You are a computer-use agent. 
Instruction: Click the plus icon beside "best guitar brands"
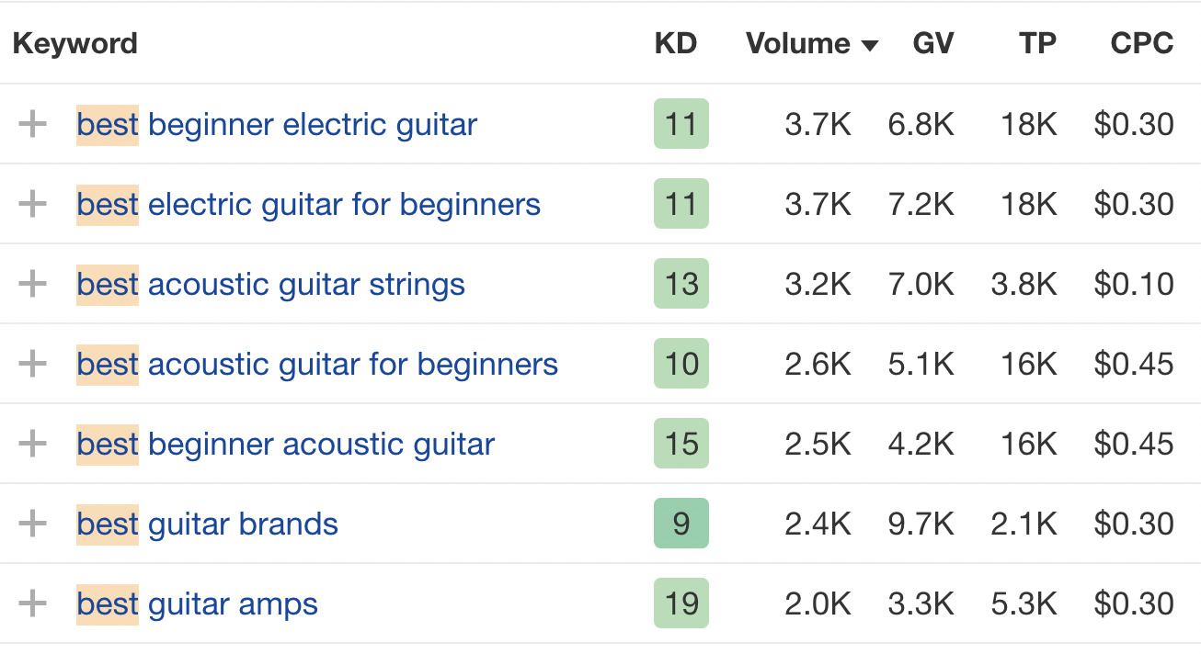[x=33, y=524]
